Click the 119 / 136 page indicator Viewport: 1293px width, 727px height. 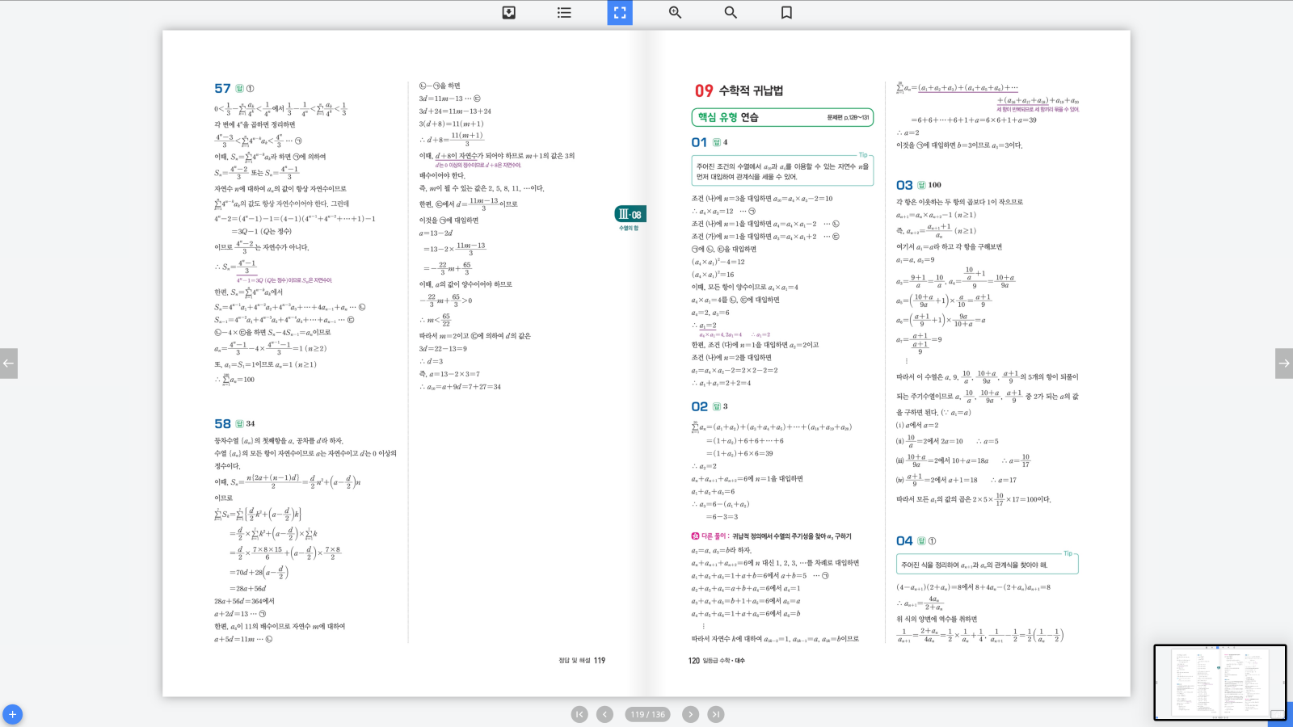645,714
